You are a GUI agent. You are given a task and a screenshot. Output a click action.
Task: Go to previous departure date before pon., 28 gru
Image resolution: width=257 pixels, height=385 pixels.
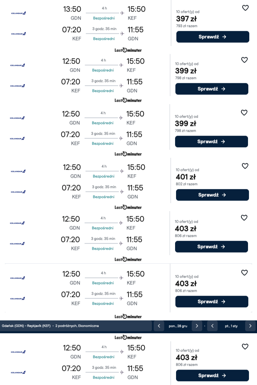pos(159,326)
